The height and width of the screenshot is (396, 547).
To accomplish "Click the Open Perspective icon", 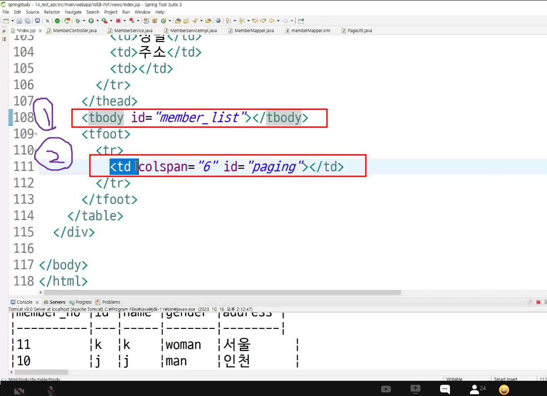I will [301, 21].
